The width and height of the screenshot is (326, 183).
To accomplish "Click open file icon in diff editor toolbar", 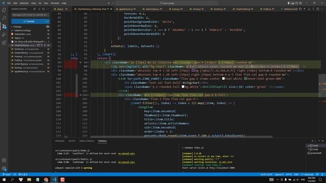I will pos(300,9).
